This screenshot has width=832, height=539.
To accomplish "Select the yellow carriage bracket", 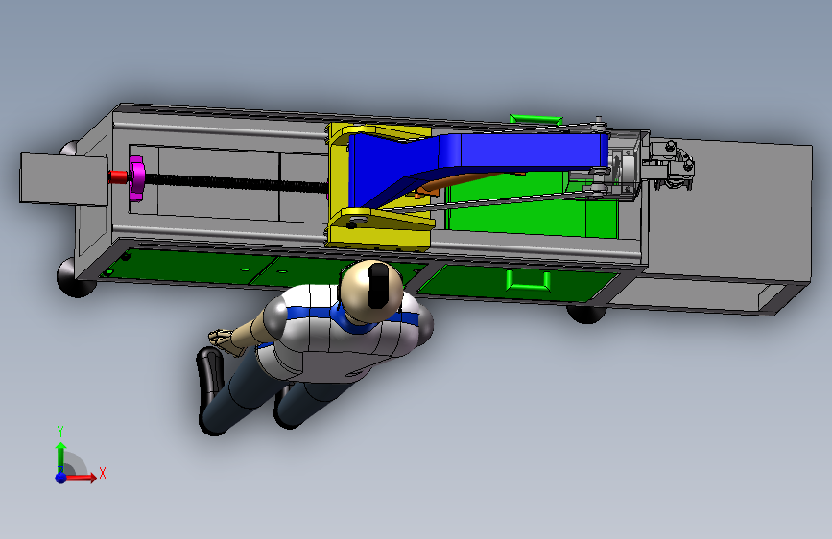I will pos(378,186).
